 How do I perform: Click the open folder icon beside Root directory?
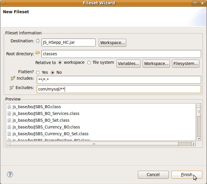coord(38,53)
